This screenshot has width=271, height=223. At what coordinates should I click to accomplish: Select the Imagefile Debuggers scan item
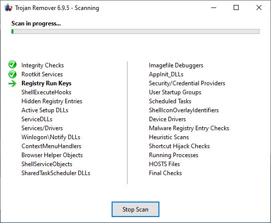[x=176, y=65]
